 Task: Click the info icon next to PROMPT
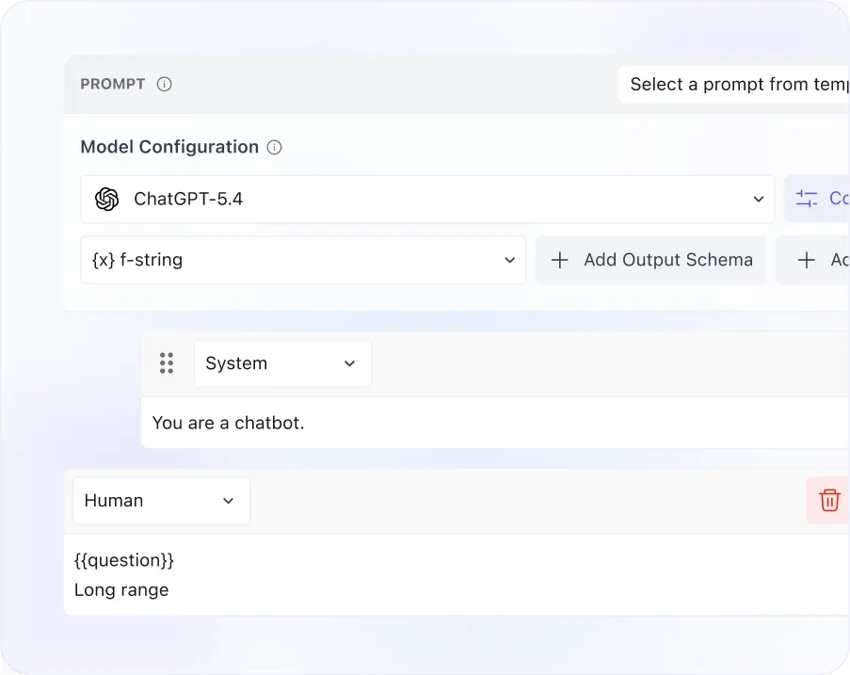(164, 84)
